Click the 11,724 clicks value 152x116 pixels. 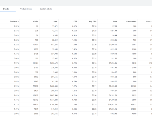tap(36, 63)
